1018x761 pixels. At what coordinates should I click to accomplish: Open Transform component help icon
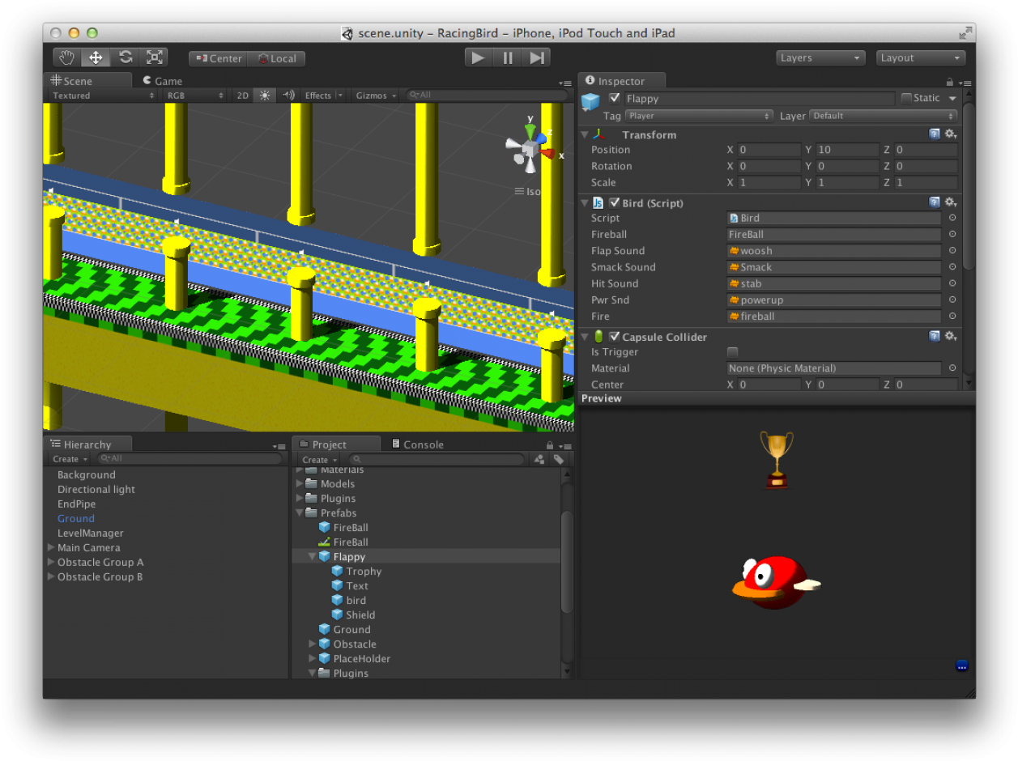point(935,134)
